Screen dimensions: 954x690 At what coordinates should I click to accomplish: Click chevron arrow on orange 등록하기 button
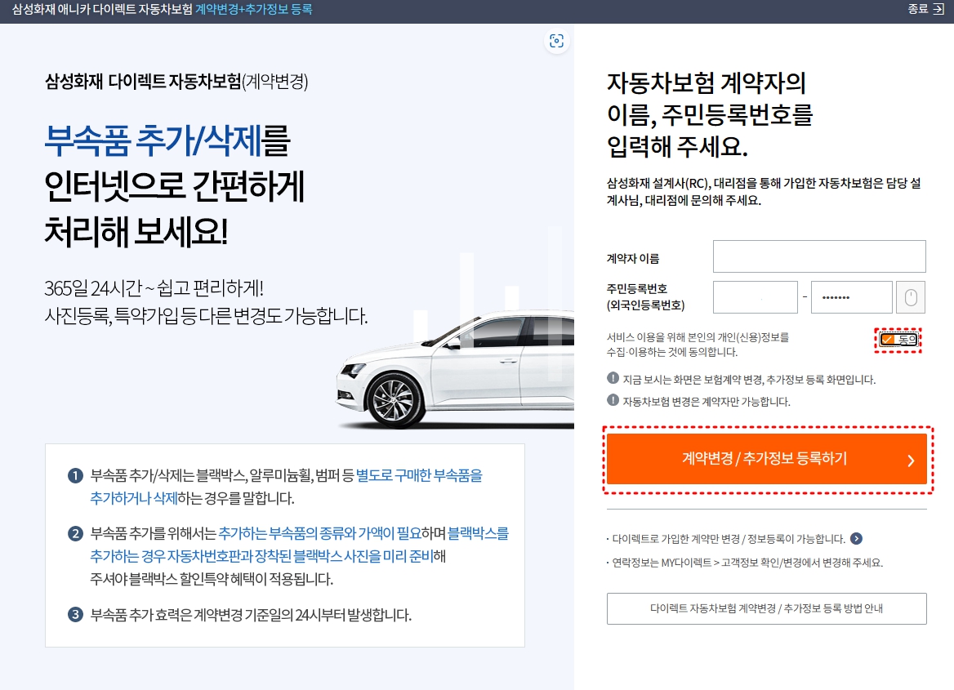coord(911,460)
